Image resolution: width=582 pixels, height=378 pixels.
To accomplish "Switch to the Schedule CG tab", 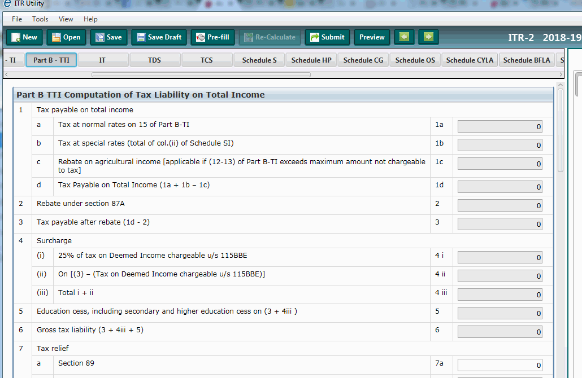I will [x=363, y=59].
